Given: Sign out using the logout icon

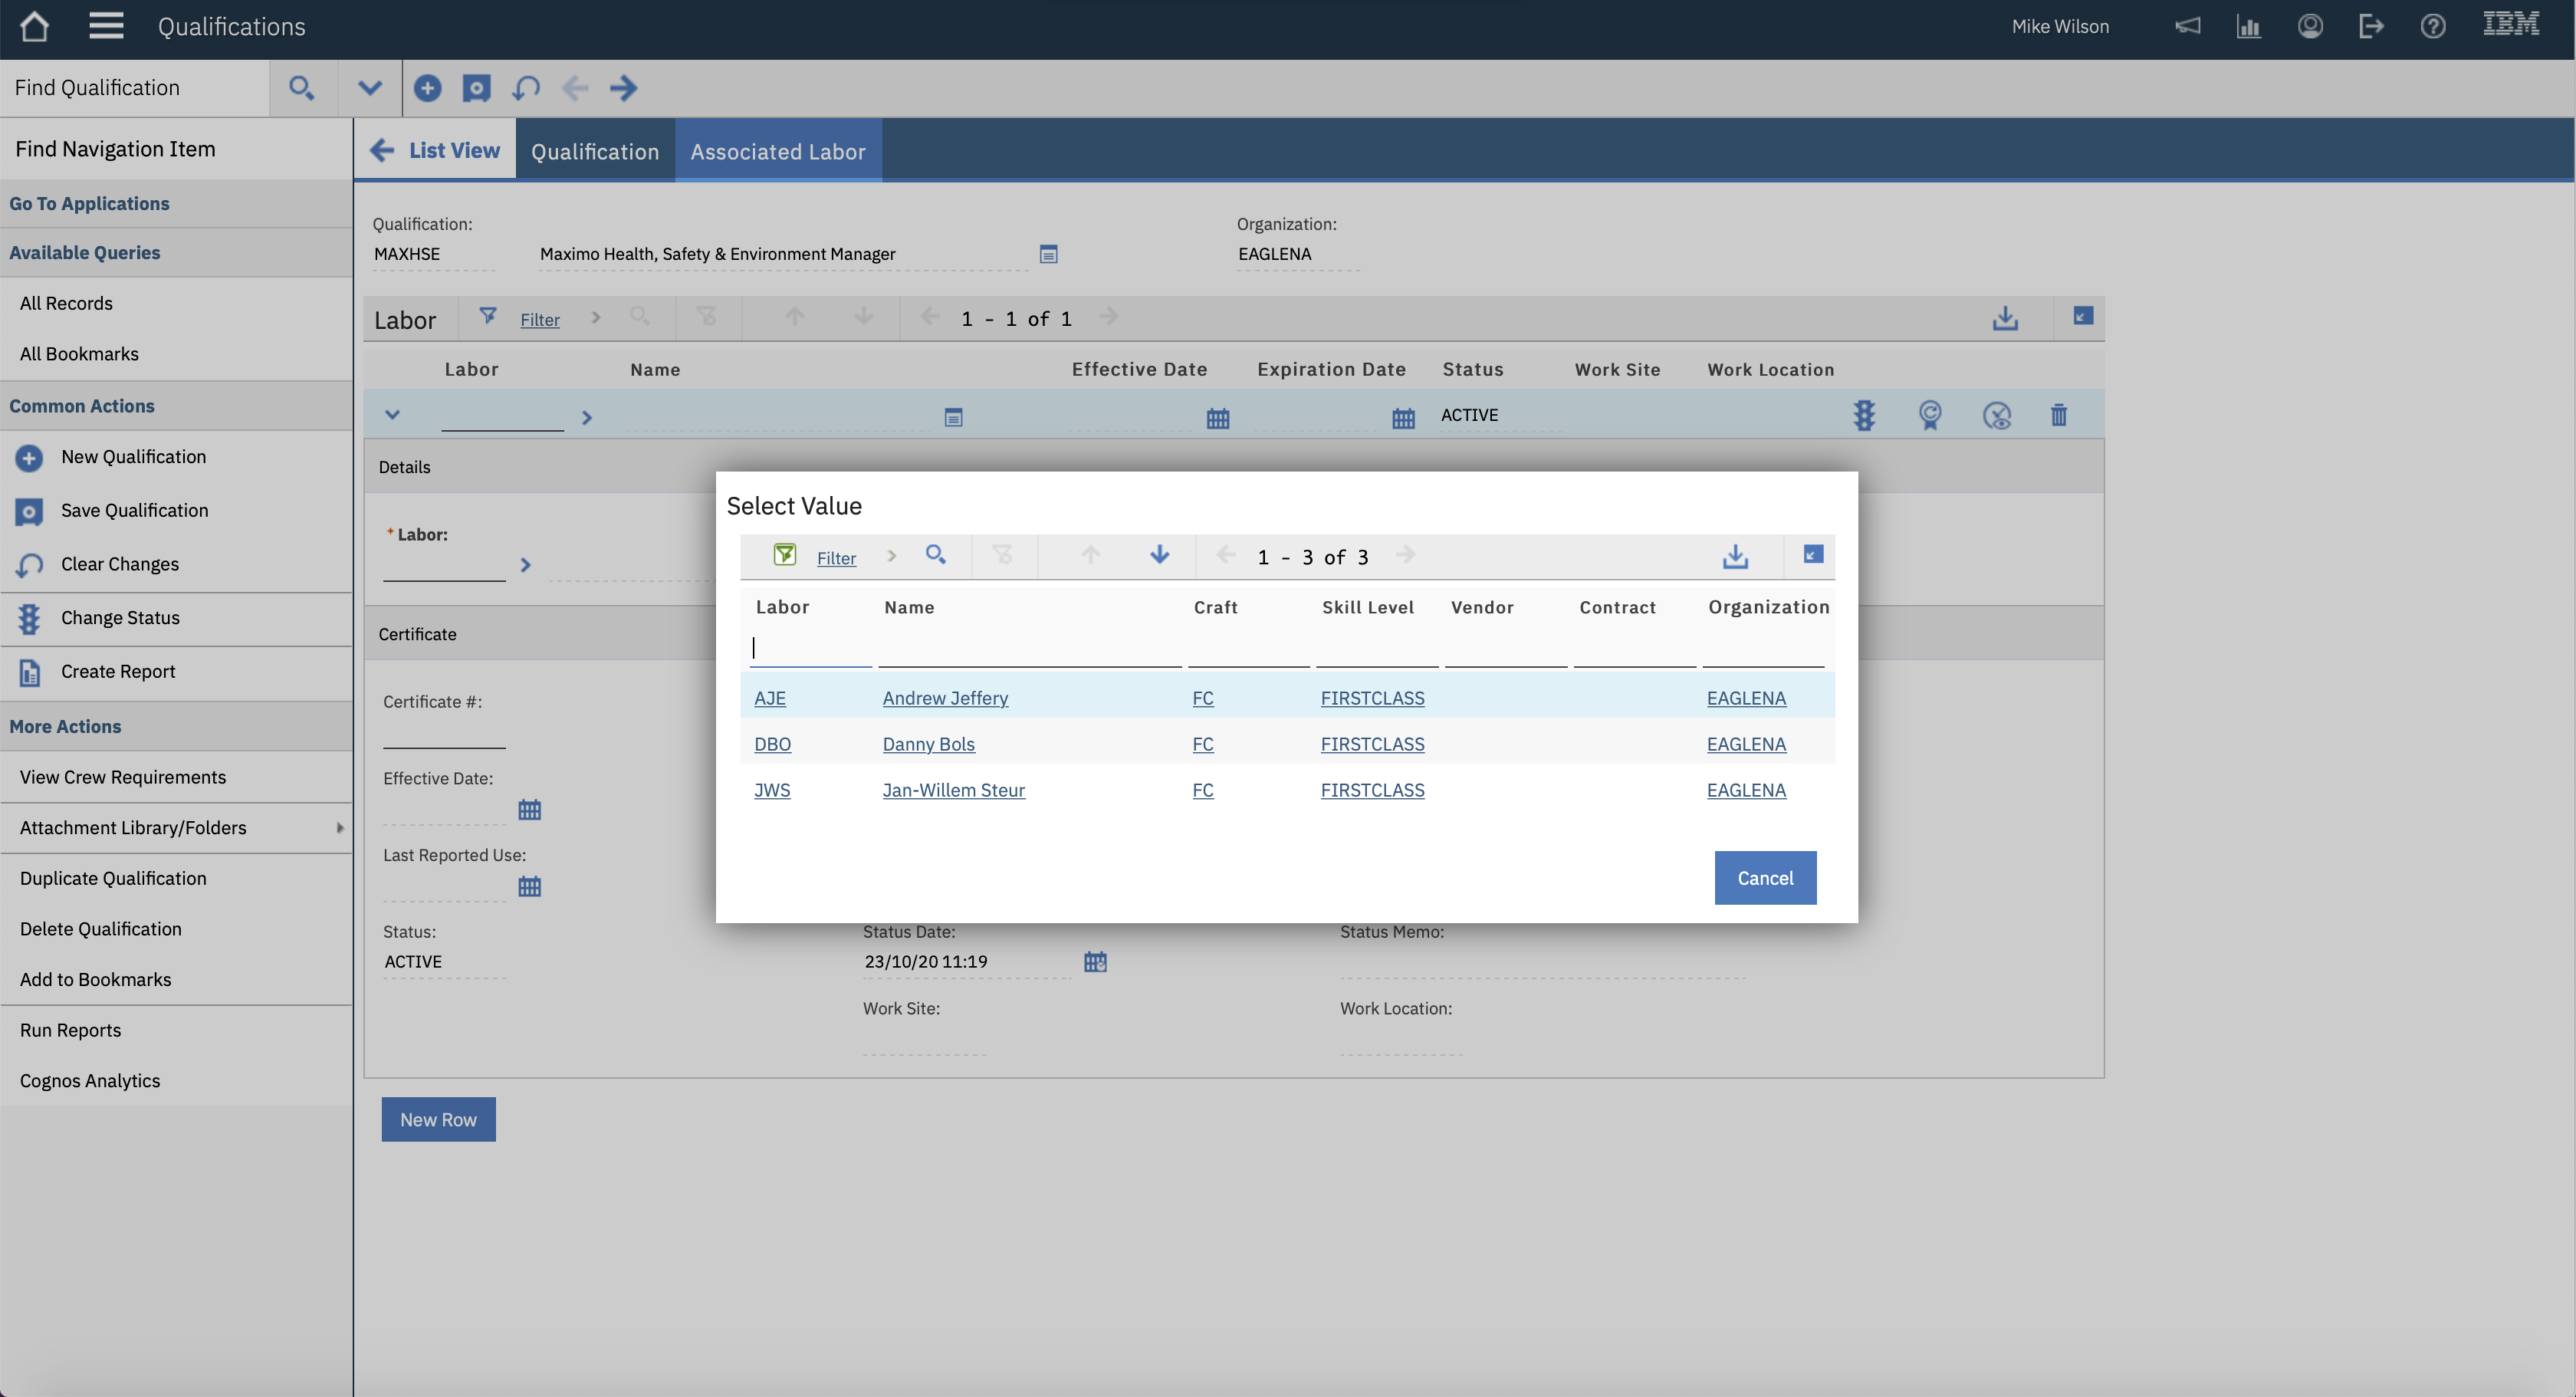Looking at the screenshot, I should tap(2371, 26).
